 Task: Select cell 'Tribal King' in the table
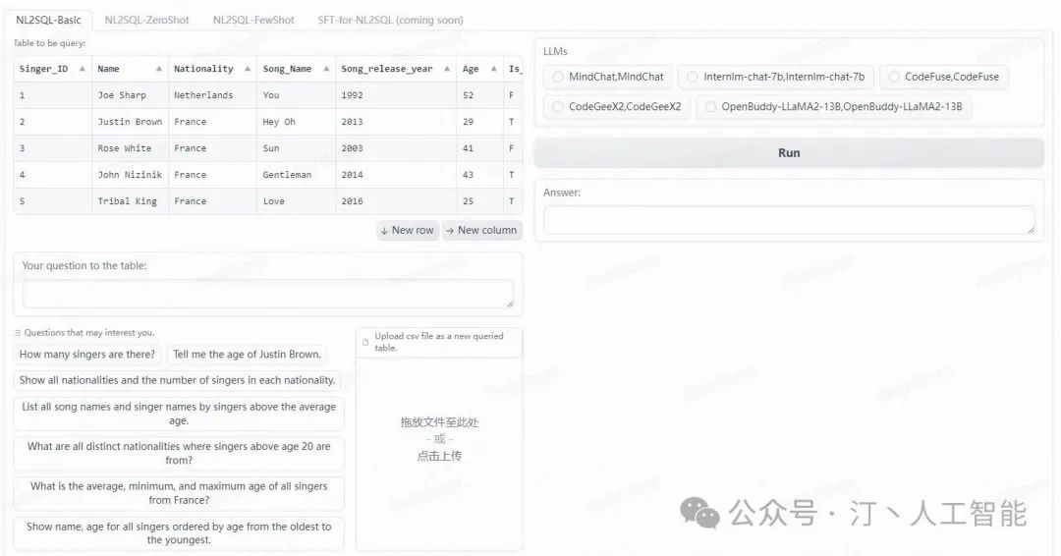coord(130,201)
